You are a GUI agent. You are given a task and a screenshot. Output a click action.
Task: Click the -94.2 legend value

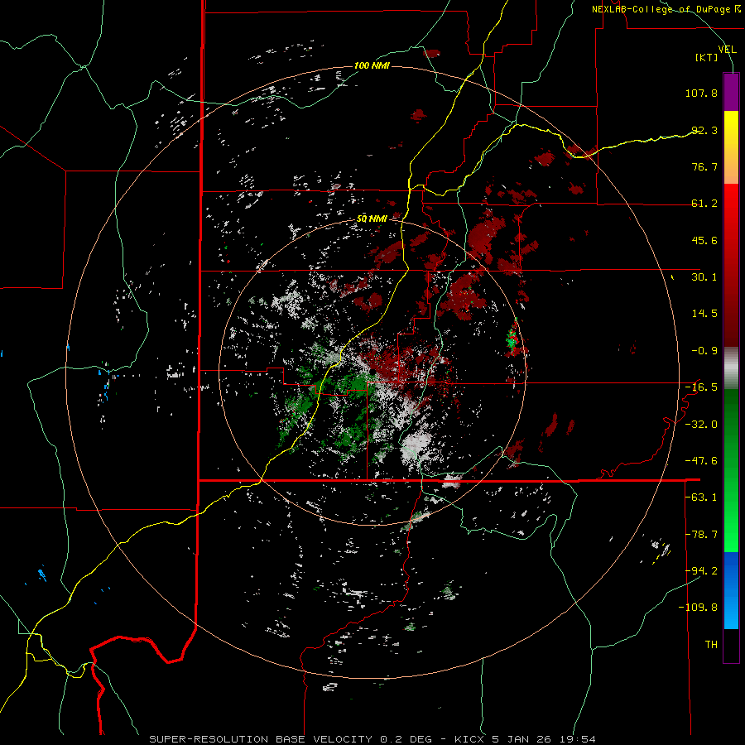(x=701, y=571)
